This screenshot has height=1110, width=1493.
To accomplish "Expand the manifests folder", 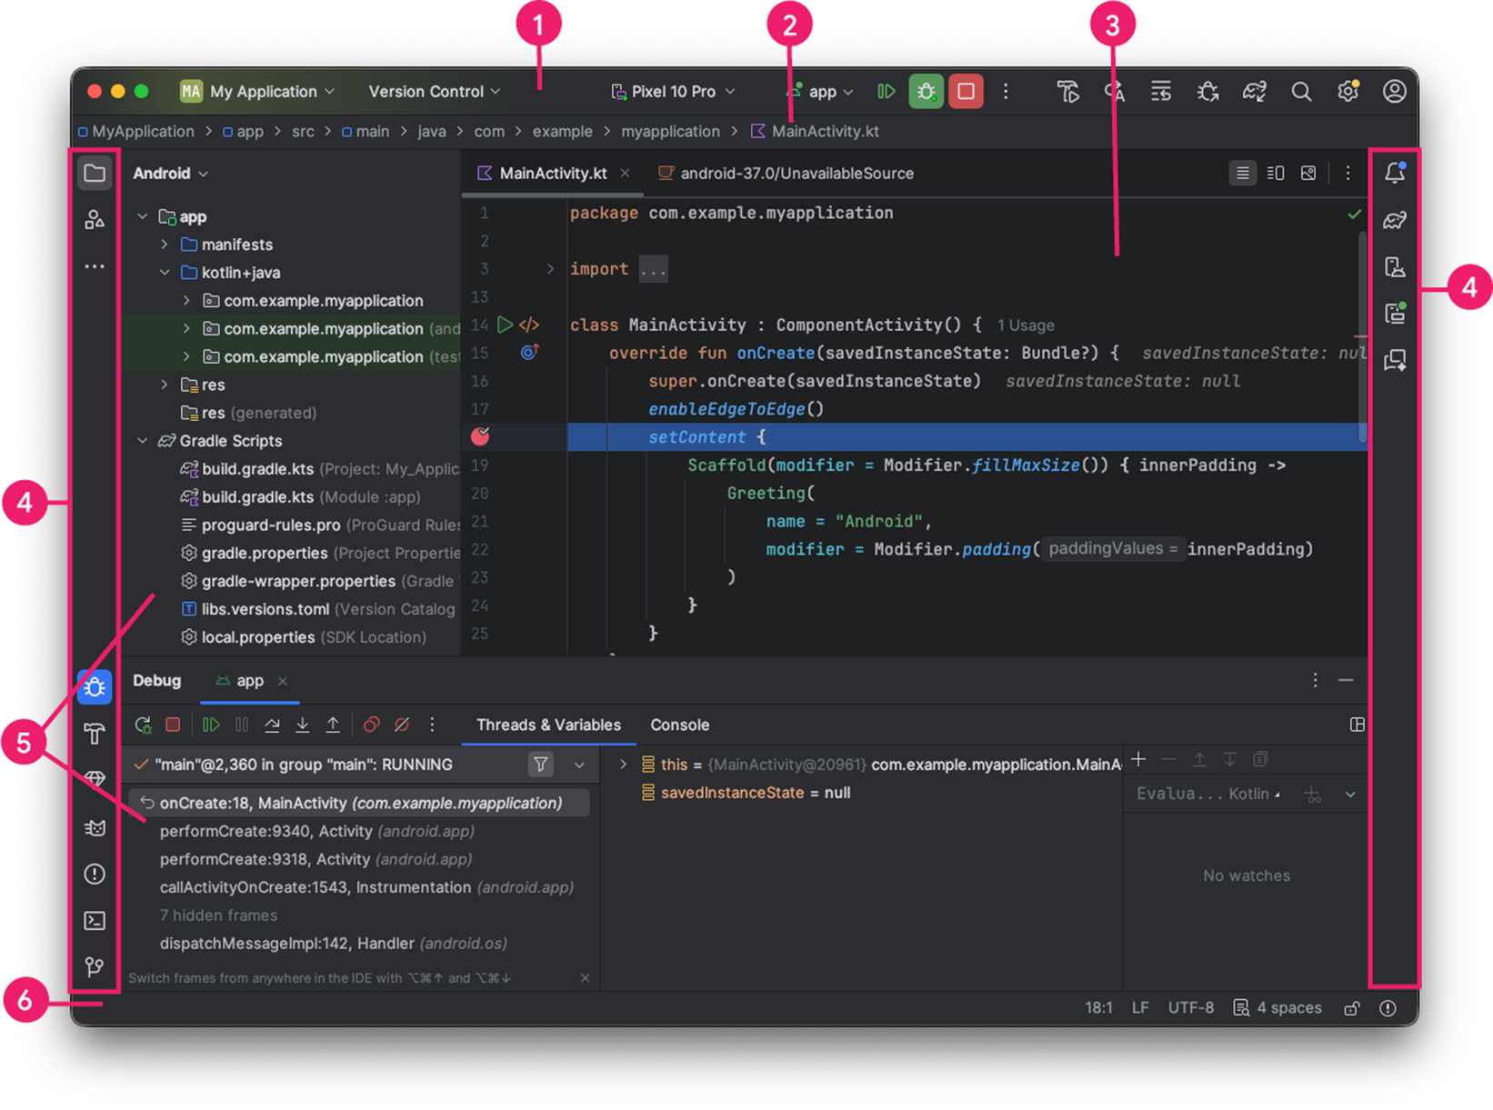I will pyautogui.click(x=165, y=245).
